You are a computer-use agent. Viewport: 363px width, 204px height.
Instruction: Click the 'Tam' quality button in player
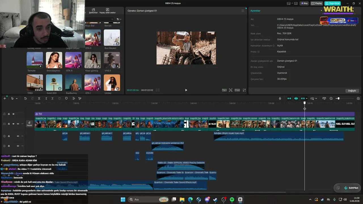click(x=224, y=90)
